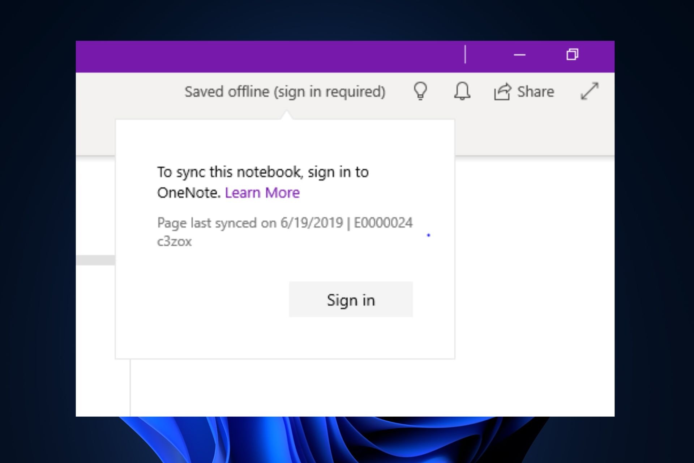Click the lightbulb Tell Me icon
This screenshot has width=694, height=463.
420,91
